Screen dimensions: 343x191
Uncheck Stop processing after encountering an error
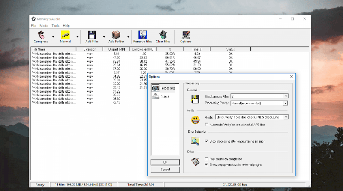click(207, 140)
